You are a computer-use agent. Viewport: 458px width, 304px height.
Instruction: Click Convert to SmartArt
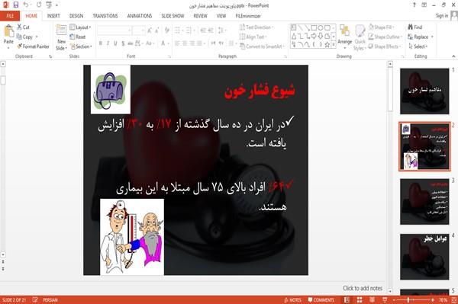click(x=261, y=46)
